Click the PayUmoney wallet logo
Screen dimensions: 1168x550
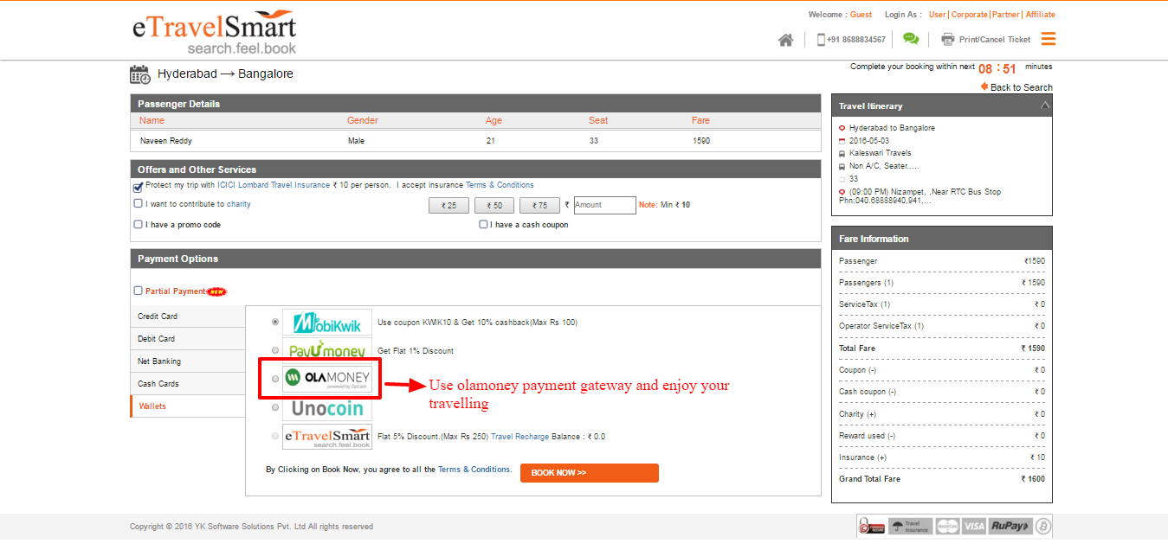326,350
